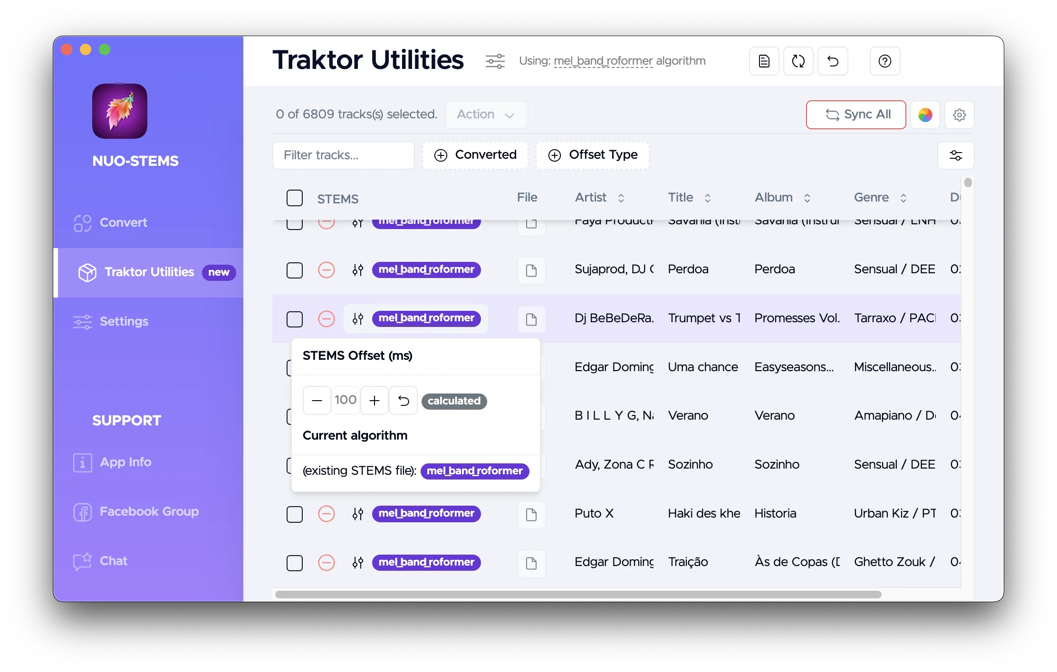1057x672 pixels.
Task: Click the Uma chance title cell
Action: 703,367
